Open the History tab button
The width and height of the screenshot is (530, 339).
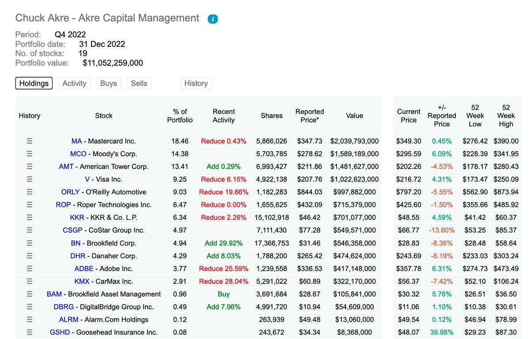tap(196, 83)
